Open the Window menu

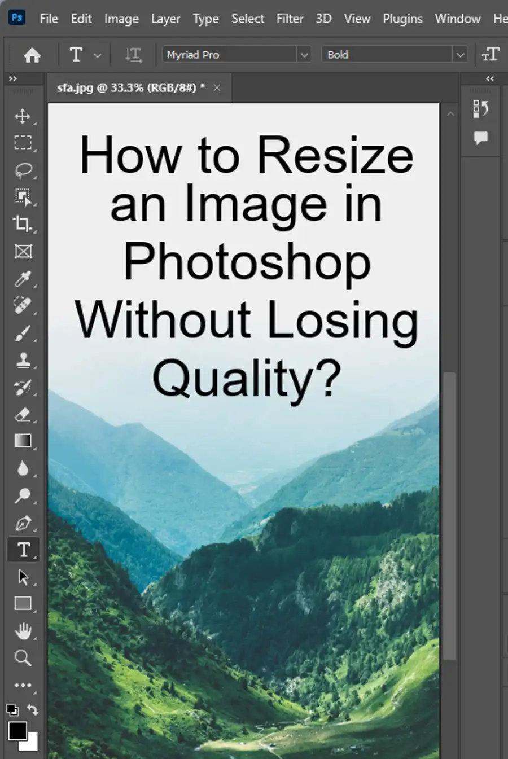(x=458, y=19)
